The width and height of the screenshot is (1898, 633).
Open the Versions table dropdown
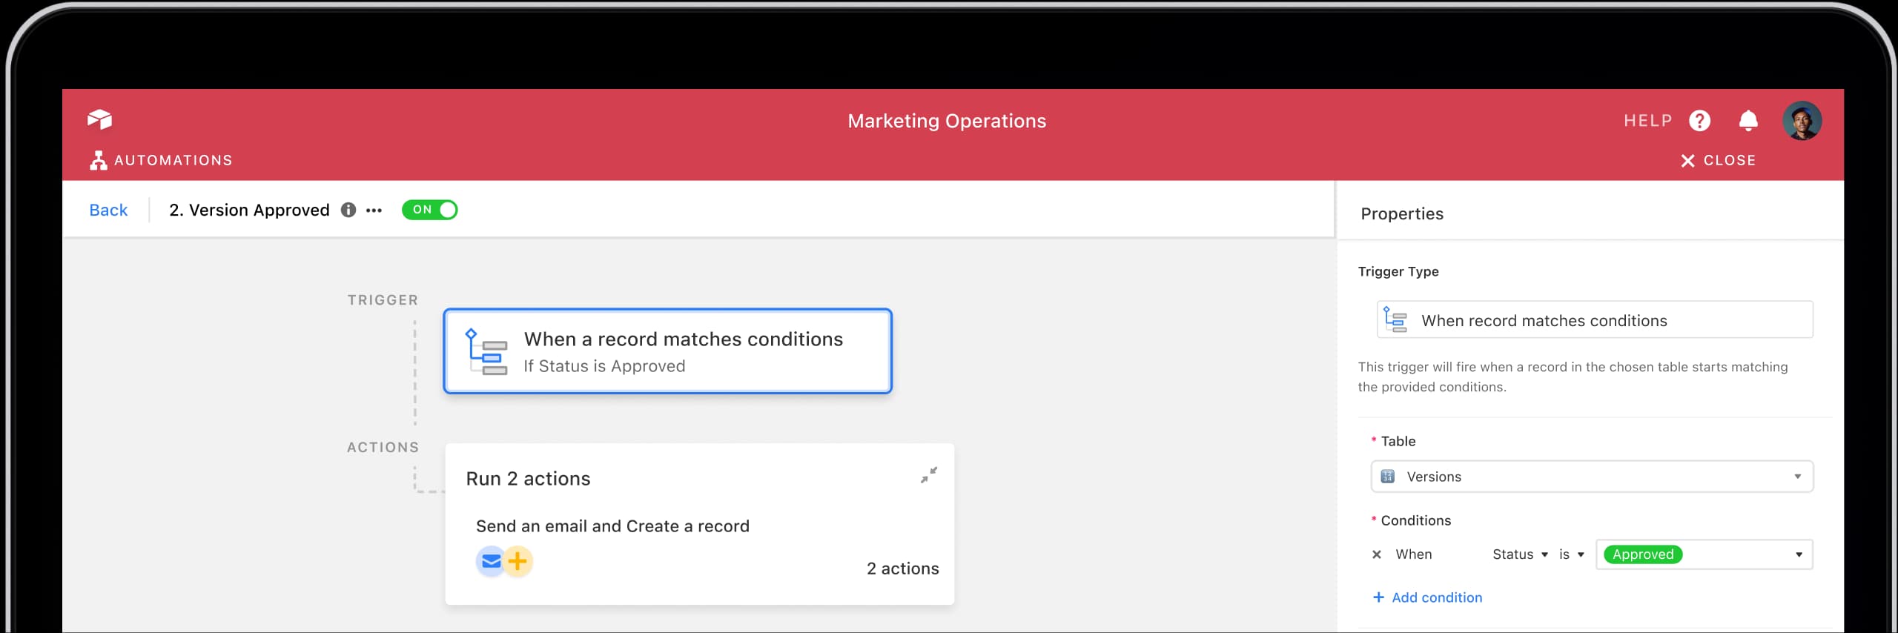pyautogui.click(x=1592, y=477)
